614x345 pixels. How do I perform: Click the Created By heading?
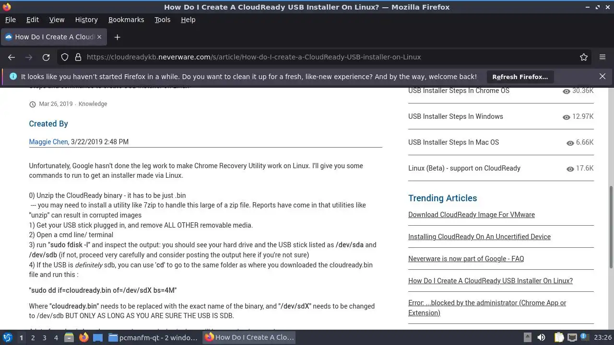tap(48, 124)
